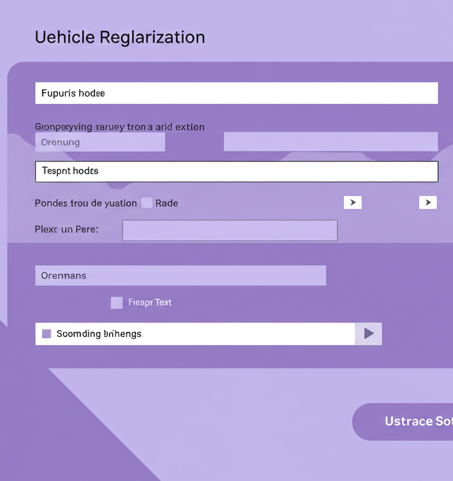
Task: Click the Pondes trou de yustion label
Action: click(86, 203)
